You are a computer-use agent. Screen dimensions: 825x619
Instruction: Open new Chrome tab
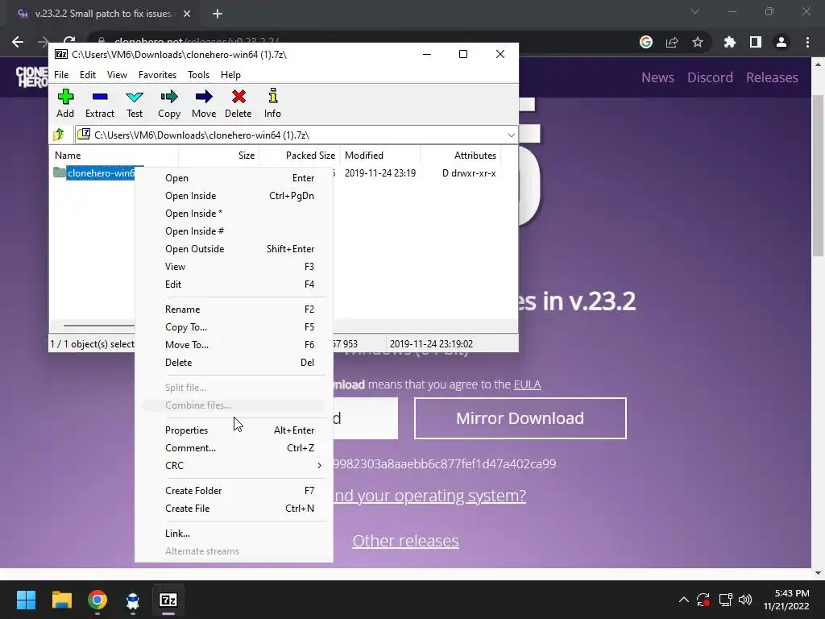pyautogui.click(x=218, y=14)
